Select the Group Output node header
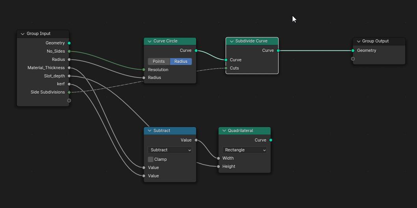The image size is (417, 208). 379,41
